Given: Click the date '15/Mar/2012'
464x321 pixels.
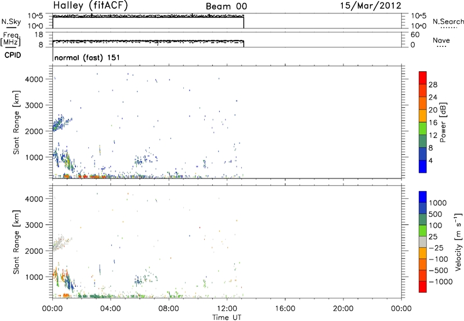Looking at the screenshot, I should 371,6.
